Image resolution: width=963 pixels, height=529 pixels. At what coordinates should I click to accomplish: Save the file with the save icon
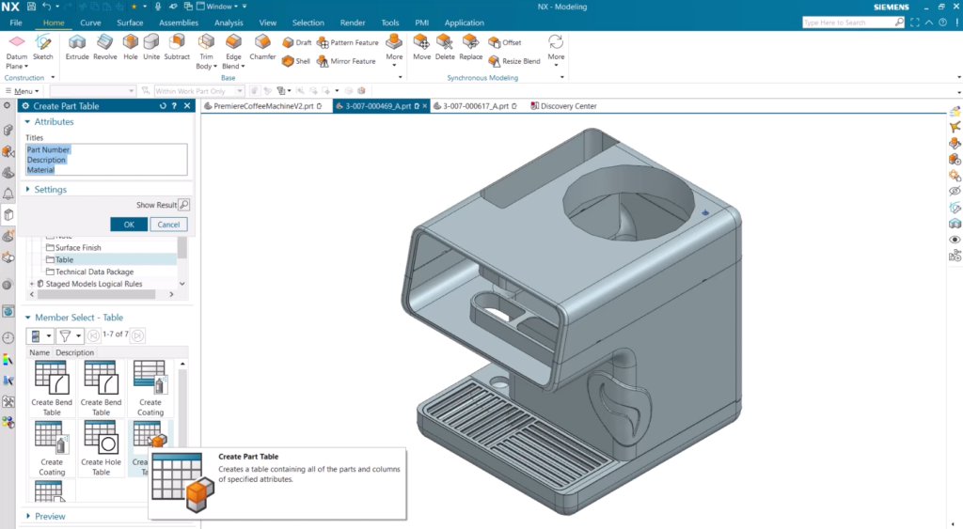(x=31, y=7)
